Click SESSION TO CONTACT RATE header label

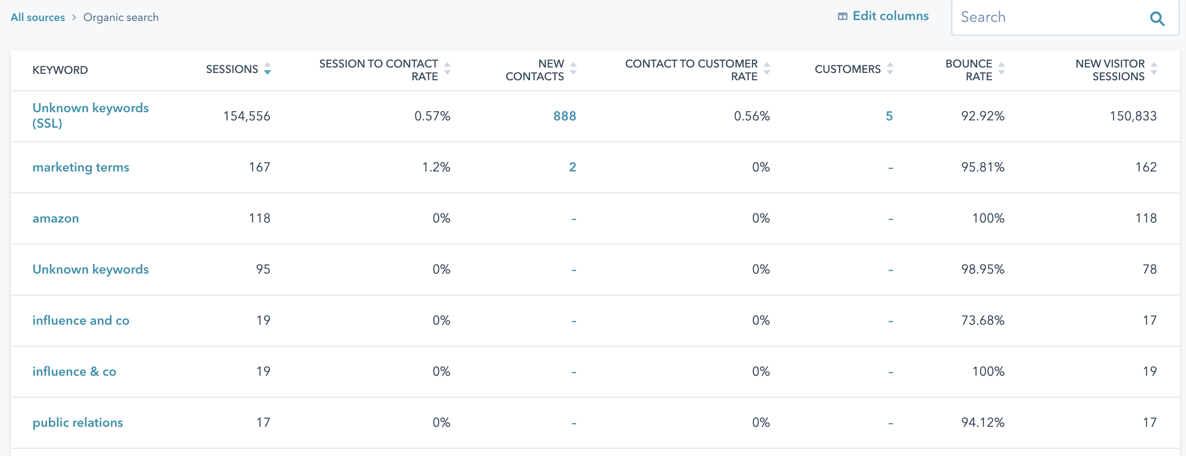[x=378, y=70]
